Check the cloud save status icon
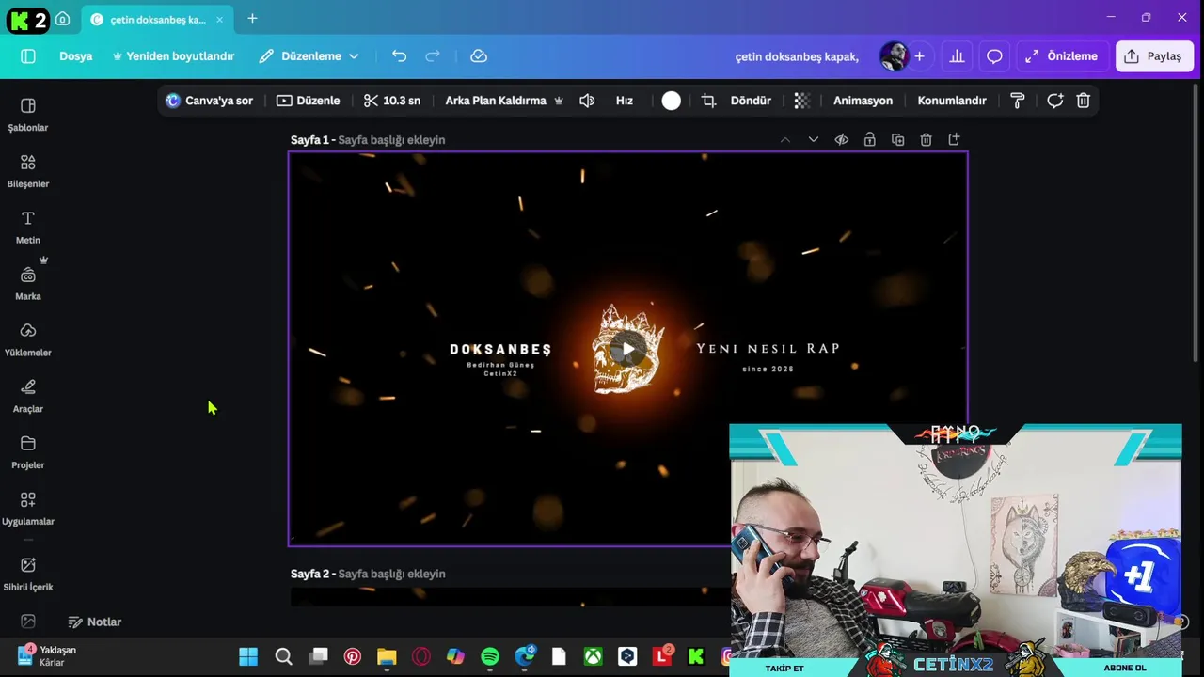This screenshot has height=677, width=1204. [479, 56]
